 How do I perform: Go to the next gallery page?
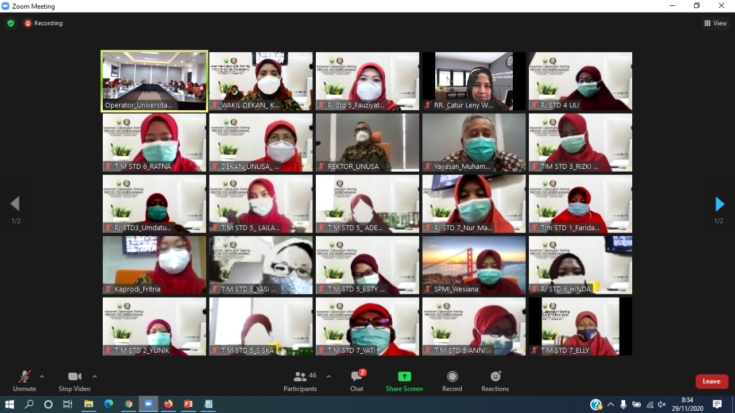719,204
